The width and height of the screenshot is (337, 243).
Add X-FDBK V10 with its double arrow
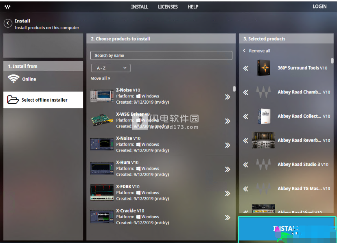(x=228, y=193)
